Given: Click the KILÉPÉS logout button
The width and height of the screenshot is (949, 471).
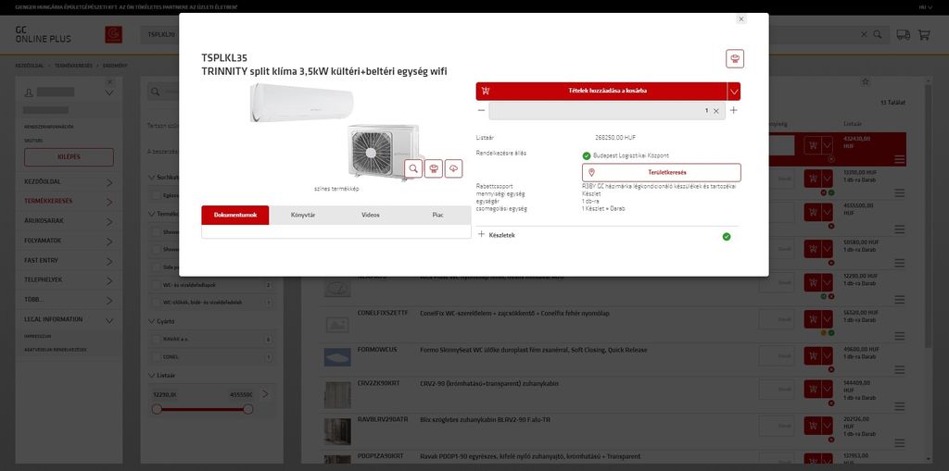Looking at the screenshot, I should (x=69, y=157).
